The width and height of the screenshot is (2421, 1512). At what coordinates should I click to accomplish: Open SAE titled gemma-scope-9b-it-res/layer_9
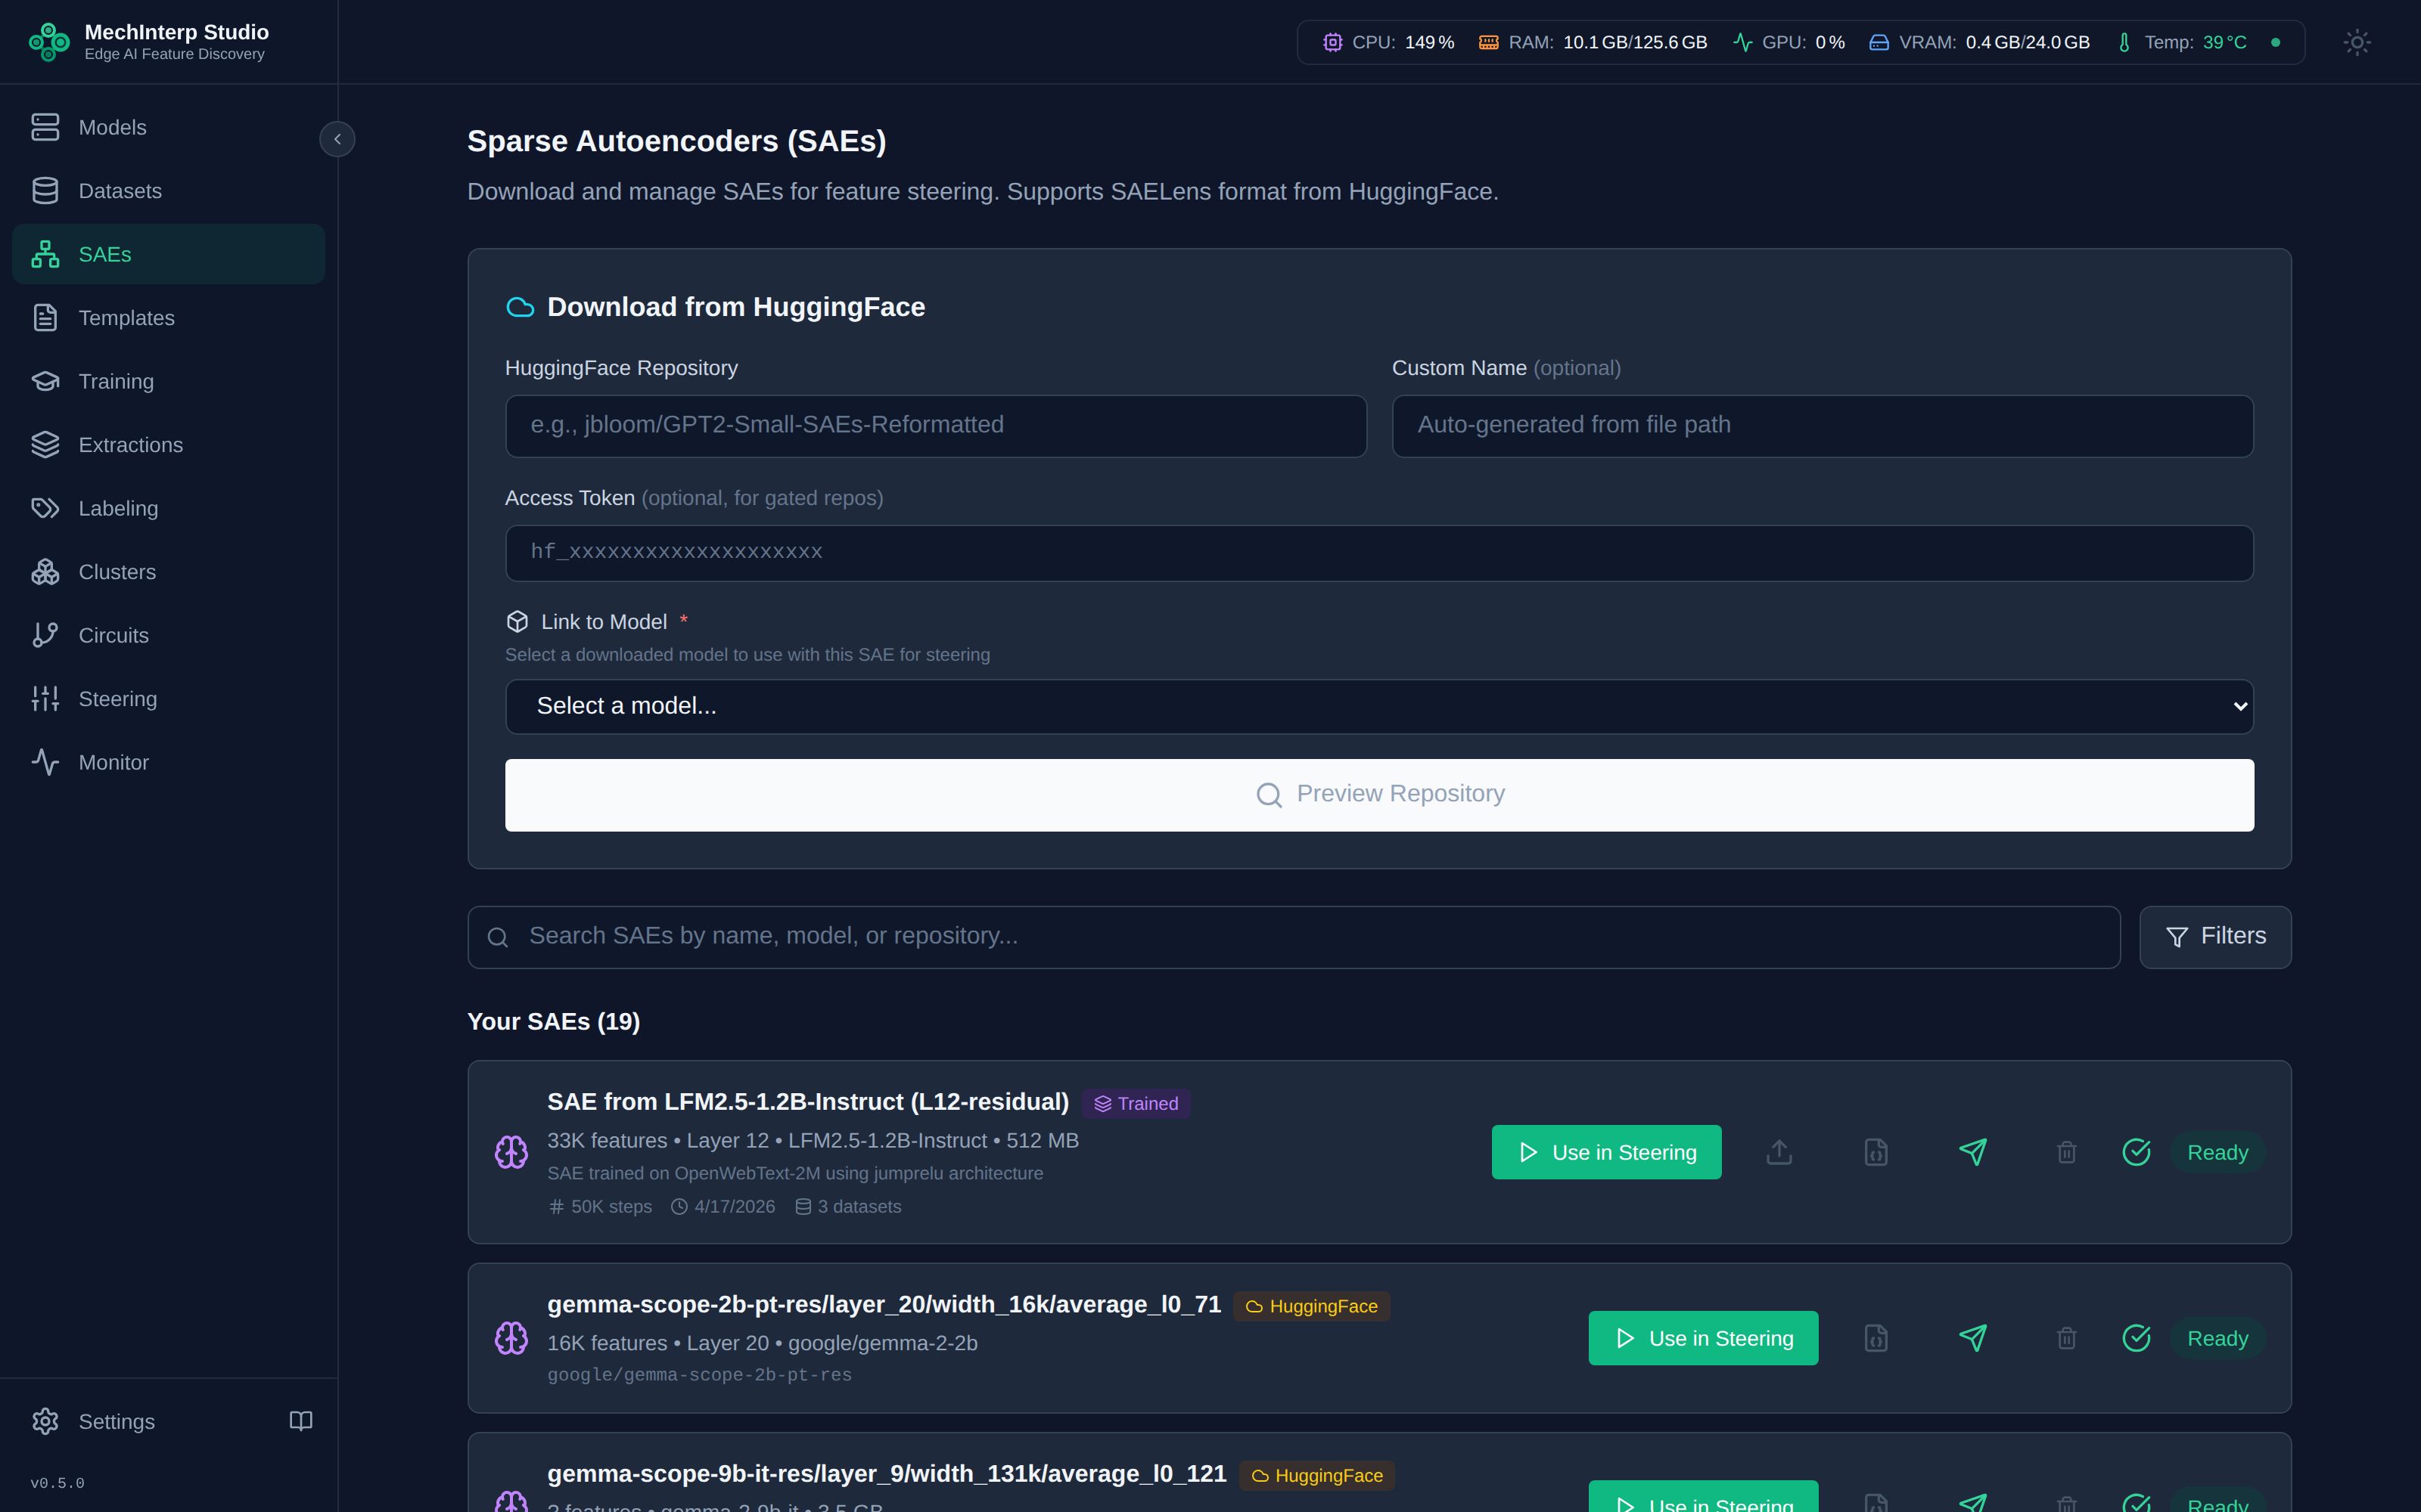click(887, 1474)
